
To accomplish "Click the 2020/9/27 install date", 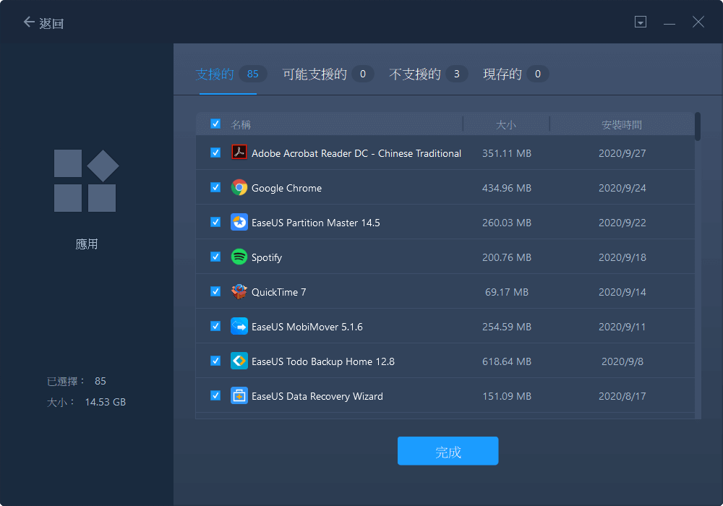I will click(622, 153).
